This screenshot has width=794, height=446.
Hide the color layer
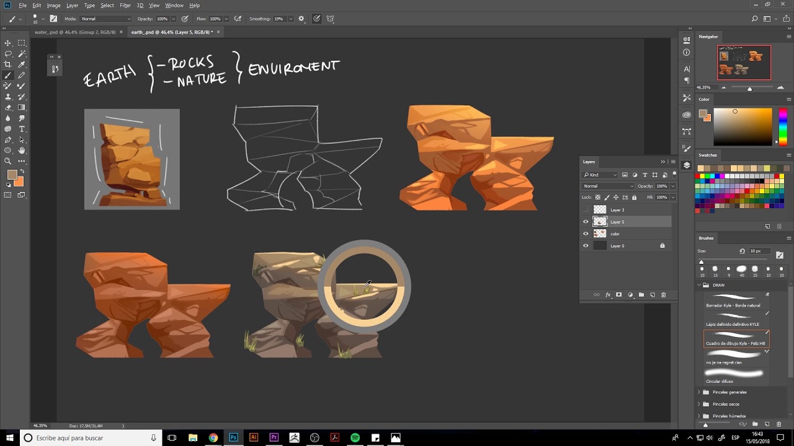tap(586, 234)
